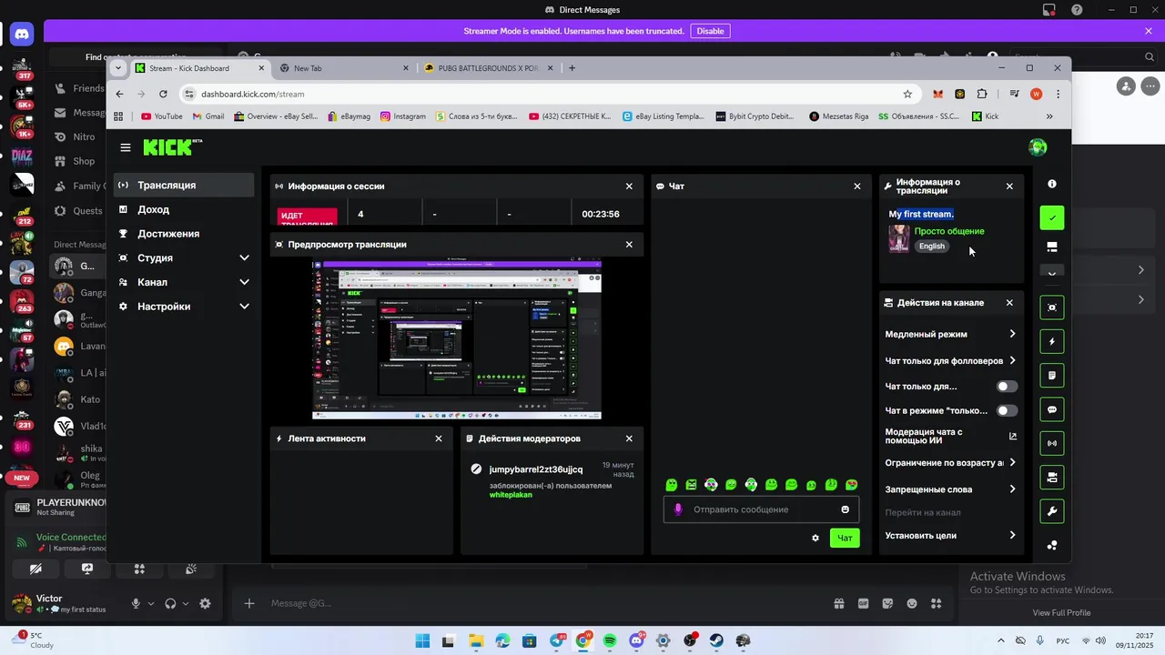The image size is (1165, 655).
Task: Toggle 'Чат в режиме "только...' switch
Action: coord(1007,410)
